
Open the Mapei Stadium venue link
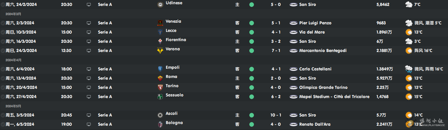click(334, 97)
